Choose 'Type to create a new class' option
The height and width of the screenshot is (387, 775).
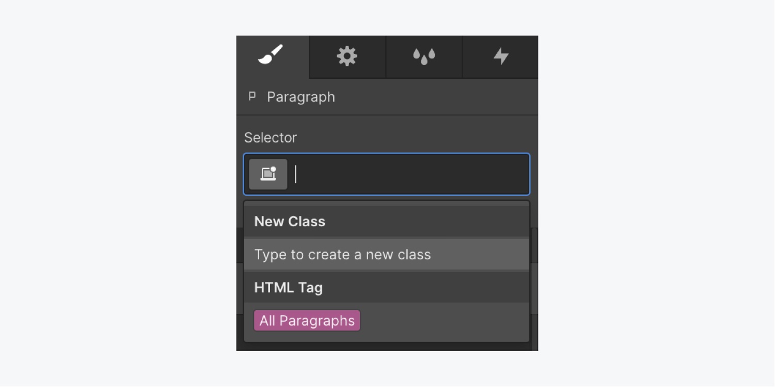point(342,254)
